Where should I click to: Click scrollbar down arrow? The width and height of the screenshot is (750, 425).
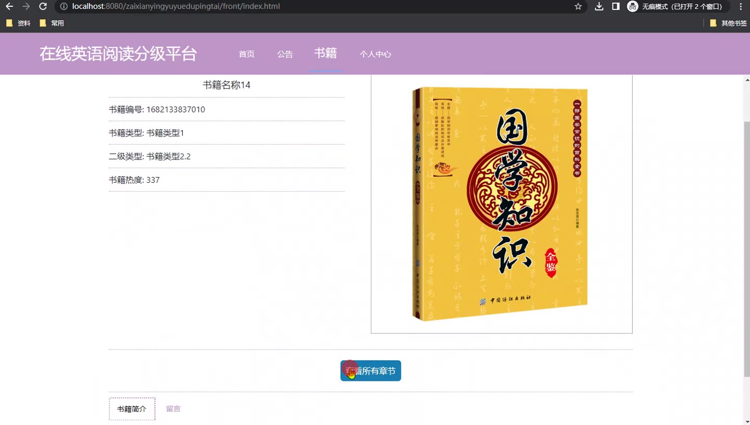point(746,421)
